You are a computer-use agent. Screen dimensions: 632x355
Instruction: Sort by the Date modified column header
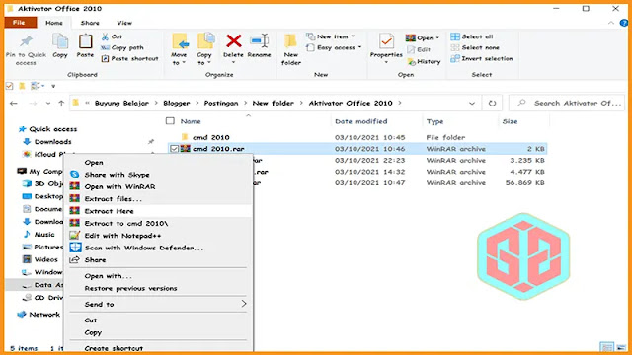(x=361, y=121)
